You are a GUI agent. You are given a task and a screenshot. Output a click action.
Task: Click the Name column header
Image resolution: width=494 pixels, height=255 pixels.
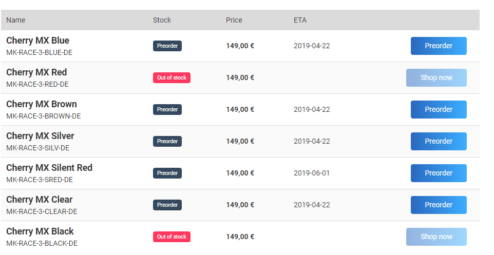pos(16,20)
